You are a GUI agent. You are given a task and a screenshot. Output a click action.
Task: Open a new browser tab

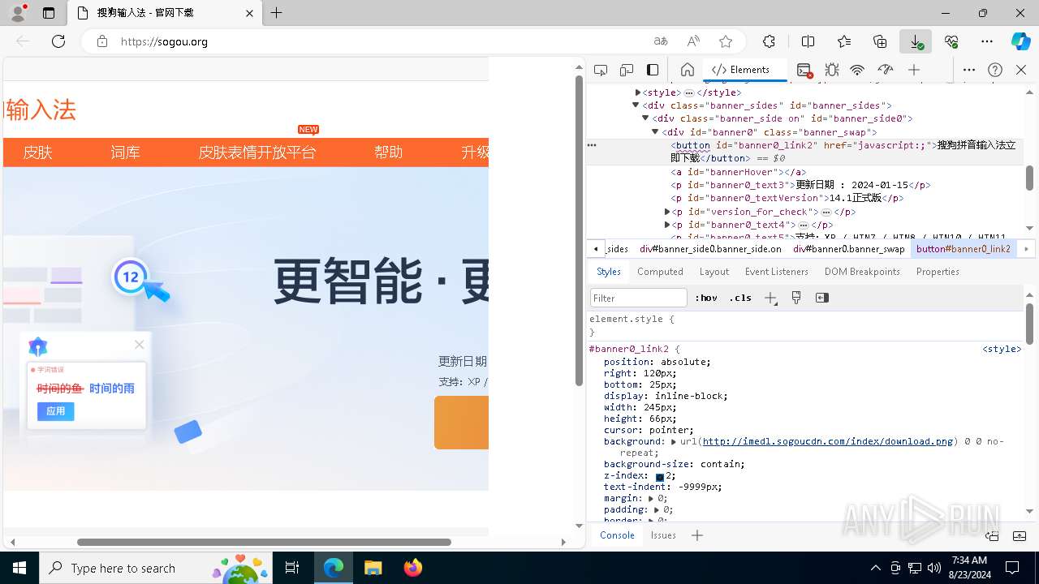(x=276, y=13)
